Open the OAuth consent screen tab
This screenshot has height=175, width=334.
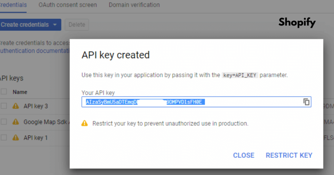pos(68,5)
